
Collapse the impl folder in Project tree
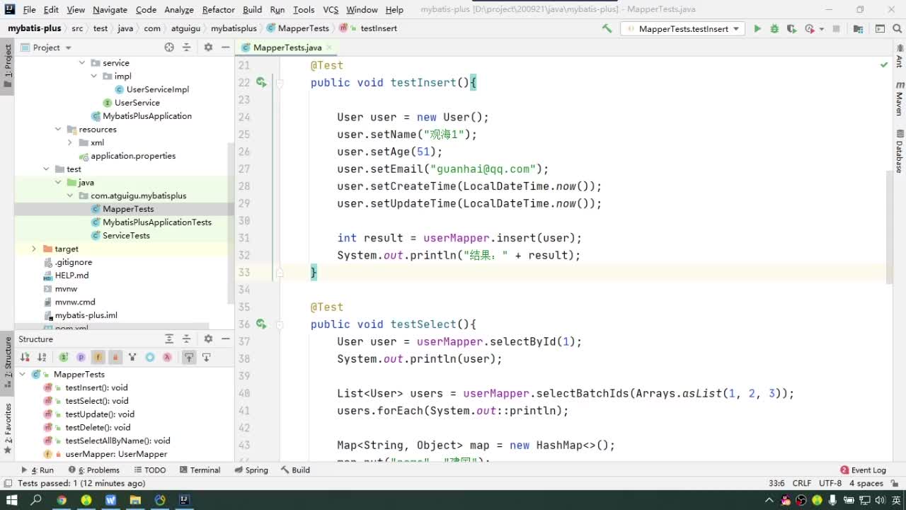click(94, 76)
